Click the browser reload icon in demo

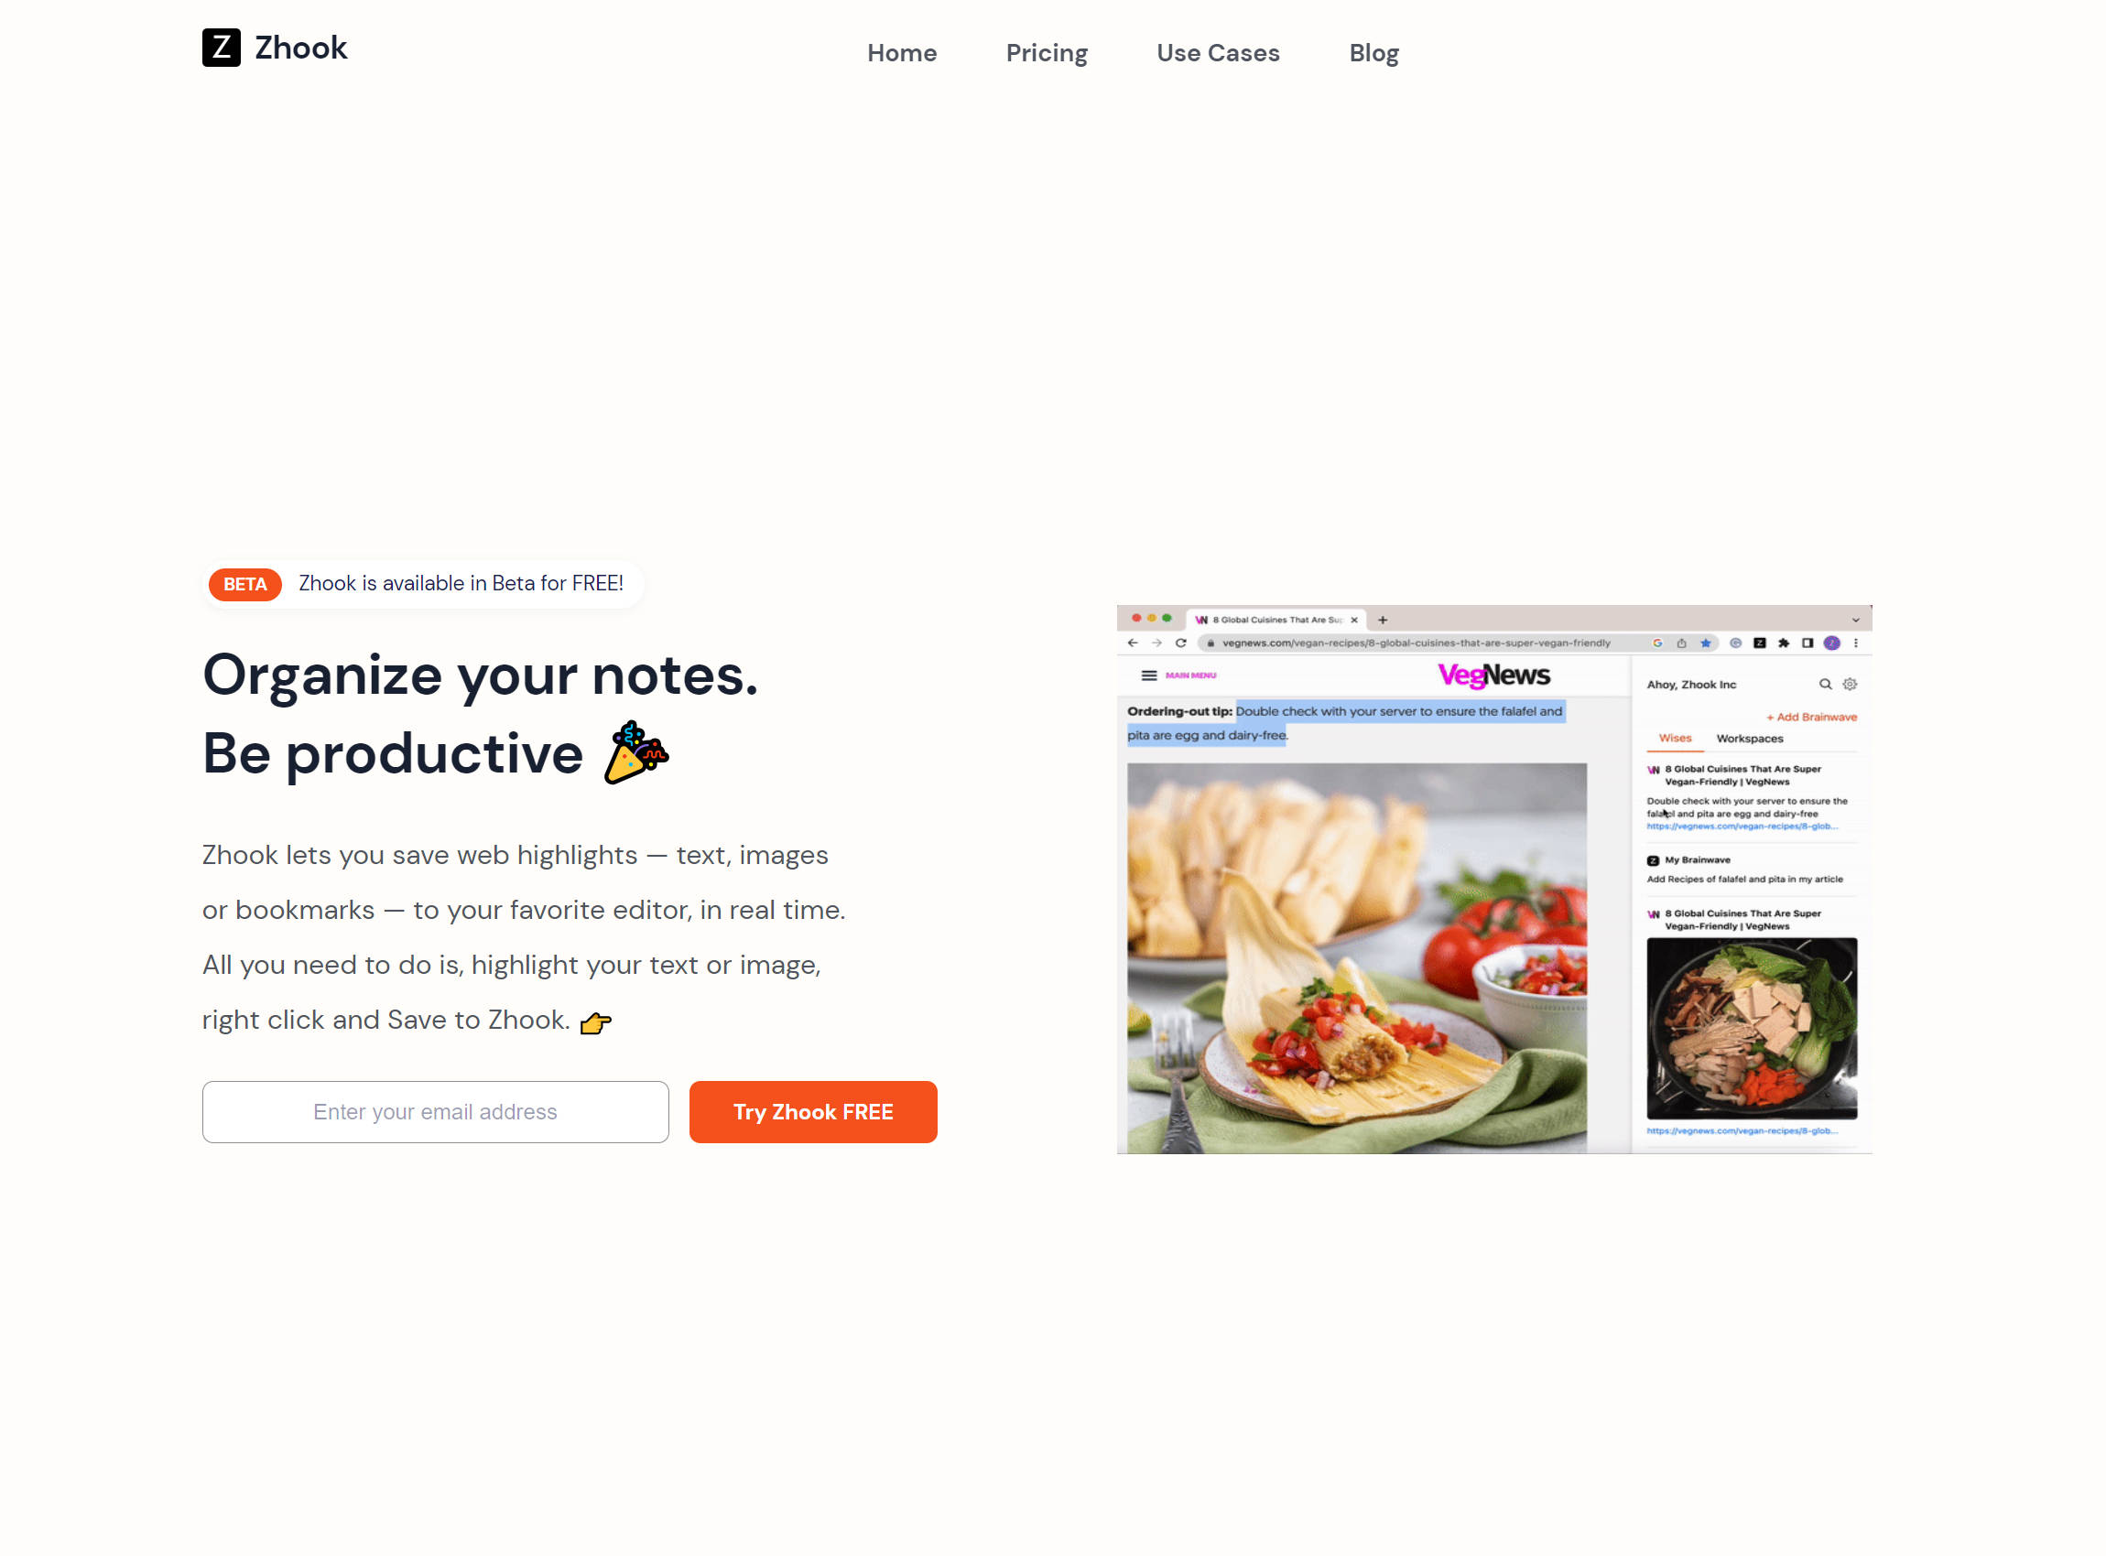(1180, 643)
